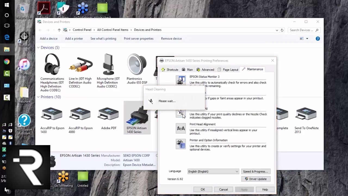Switch to the Shortcuts tab
The width and height of the screenshot is (348, 196).
pyautogui.click(x=170, y=70)
